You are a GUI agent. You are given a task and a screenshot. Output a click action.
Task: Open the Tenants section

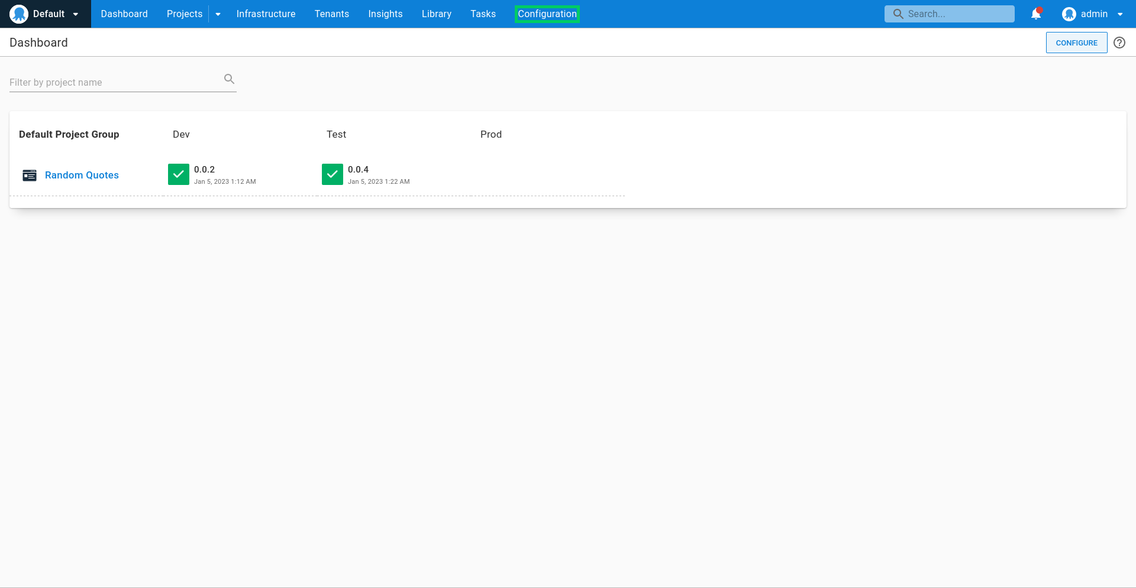tap(332, 14)
